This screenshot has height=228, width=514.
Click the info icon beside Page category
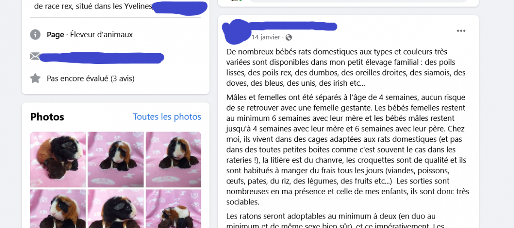pyautogui.click(x=35, y=35)
